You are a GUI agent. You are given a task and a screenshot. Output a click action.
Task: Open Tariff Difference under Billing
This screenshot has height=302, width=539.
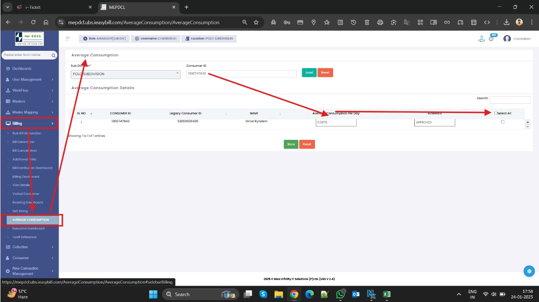(x=24, y=237)
